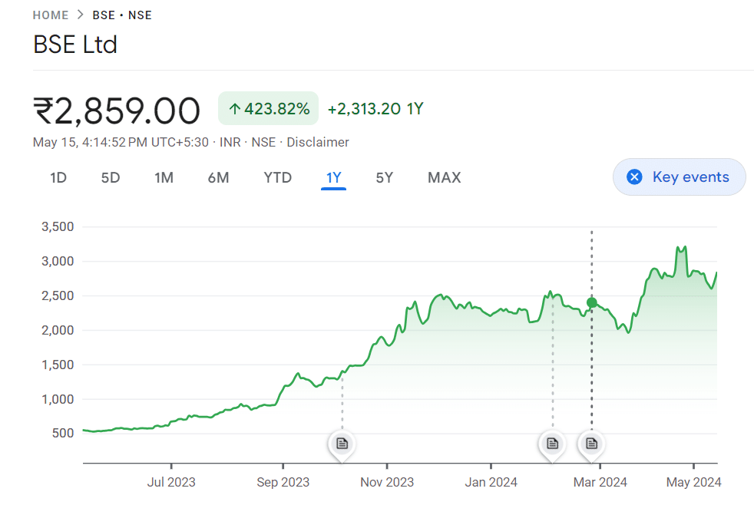Select the 6M time range
Screen dimensions: 754x505
click(218, 178)
